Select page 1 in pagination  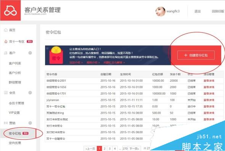tap(99, 149)
